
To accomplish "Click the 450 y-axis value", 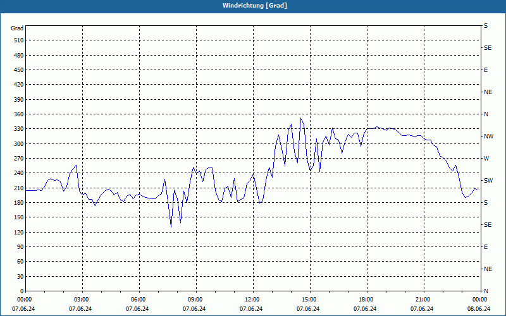I will pos(19,70).
